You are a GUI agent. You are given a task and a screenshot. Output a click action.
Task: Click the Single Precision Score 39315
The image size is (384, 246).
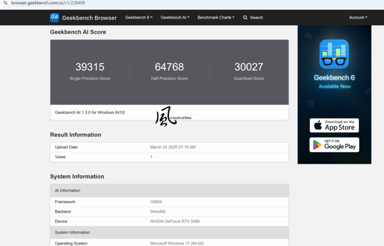point(90,67)
